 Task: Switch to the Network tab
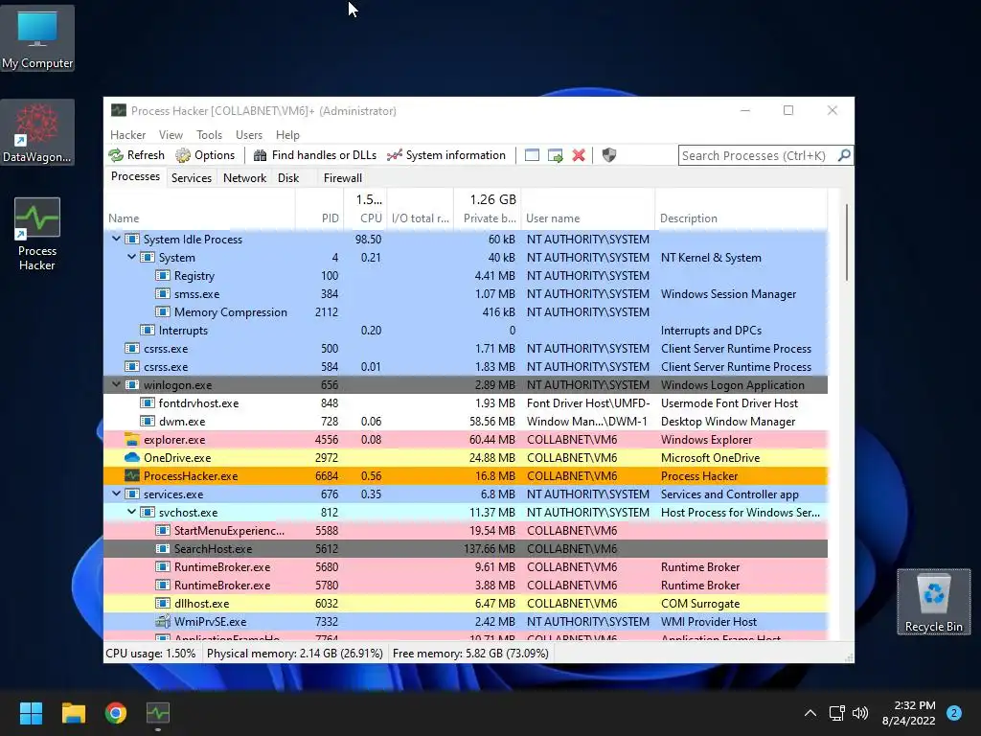(244, 177)
